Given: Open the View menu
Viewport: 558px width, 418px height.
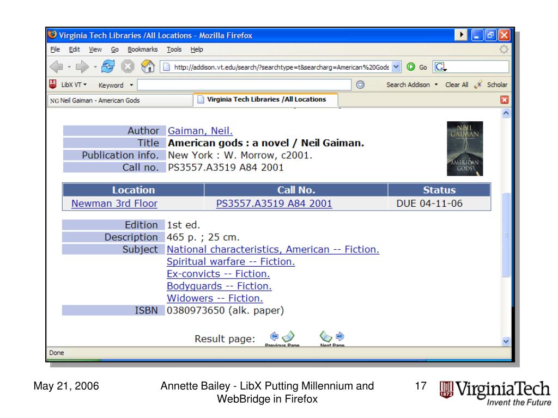Looking at the screenshot, I should (x=95, y=50).
